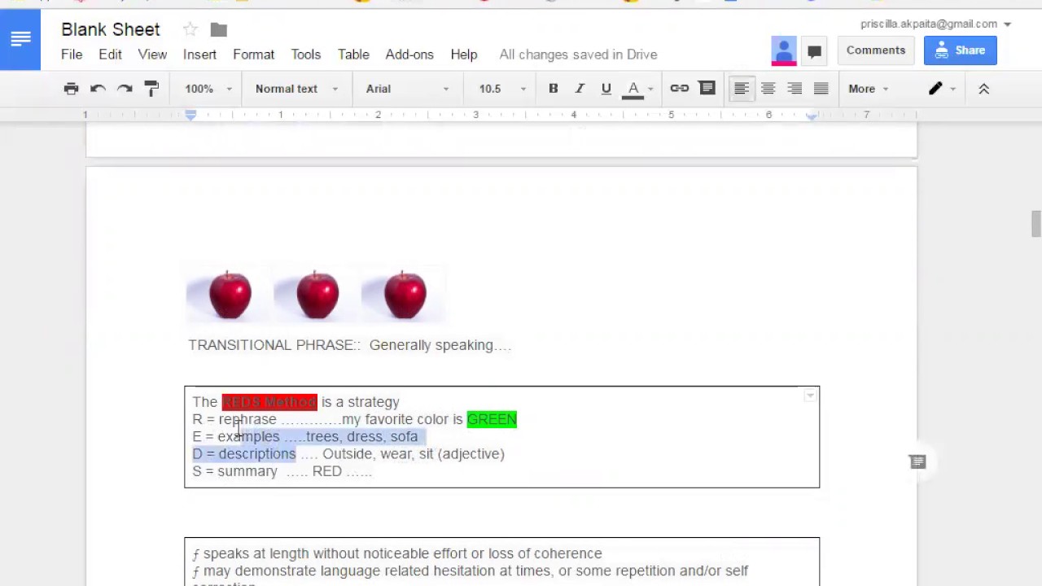The height and width of the screenshot is (586, 1042).
Task: Open the font size dropdown
Action: (501, 89)
